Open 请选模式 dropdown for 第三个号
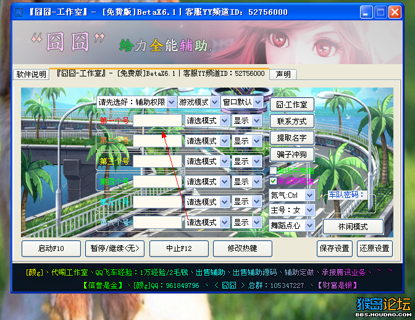Screen dimensions: 415x320 tap(207, 161)
